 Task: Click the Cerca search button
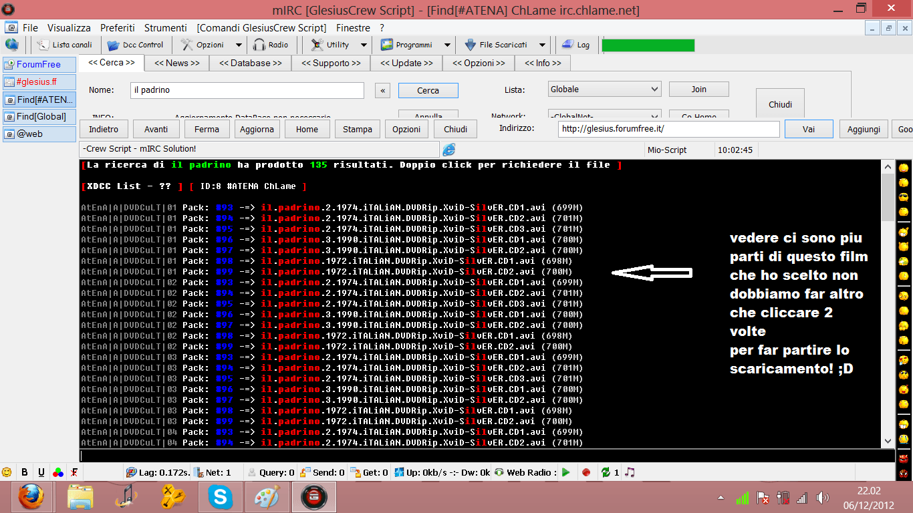coord(428,90)
